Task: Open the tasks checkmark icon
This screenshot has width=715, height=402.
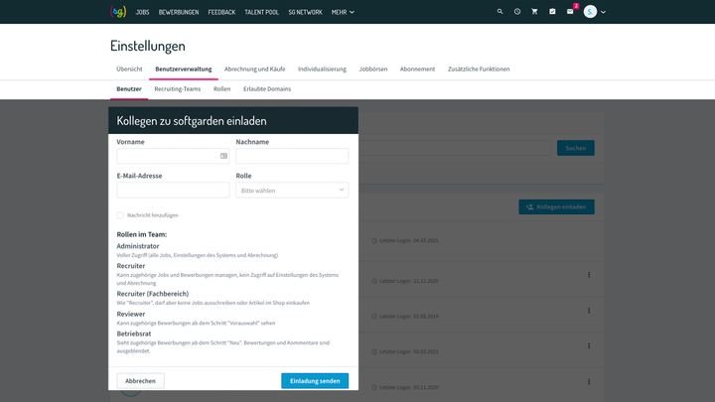Action: click(x=552, y=12)
